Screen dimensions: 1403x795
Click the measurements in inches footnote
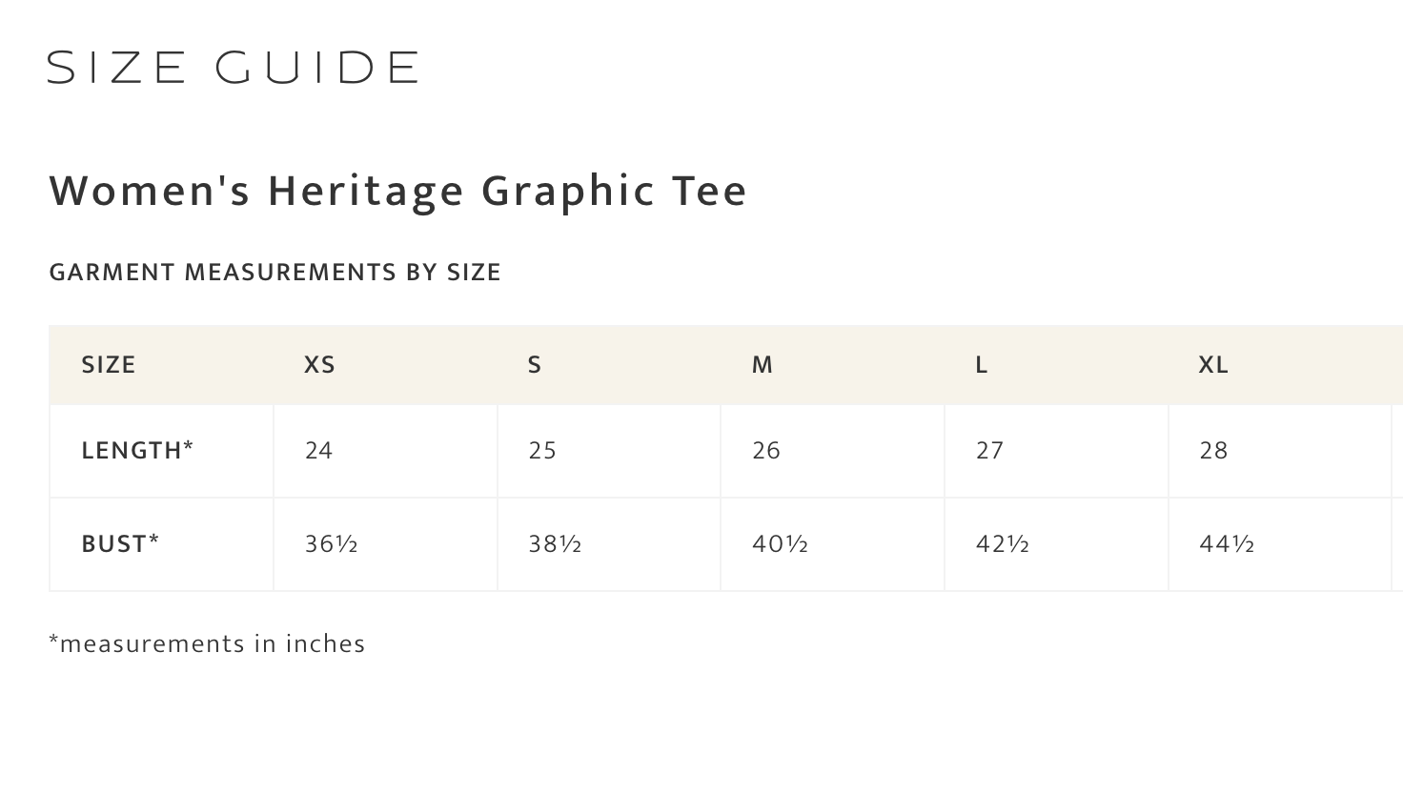[x=207, y=644]
